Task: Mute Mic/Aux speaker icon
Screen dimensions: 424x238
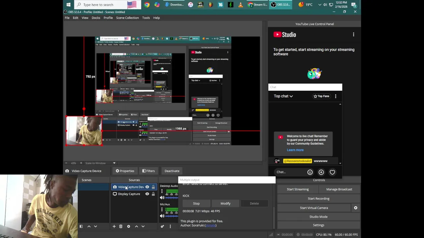Action: tap(162, 216)
